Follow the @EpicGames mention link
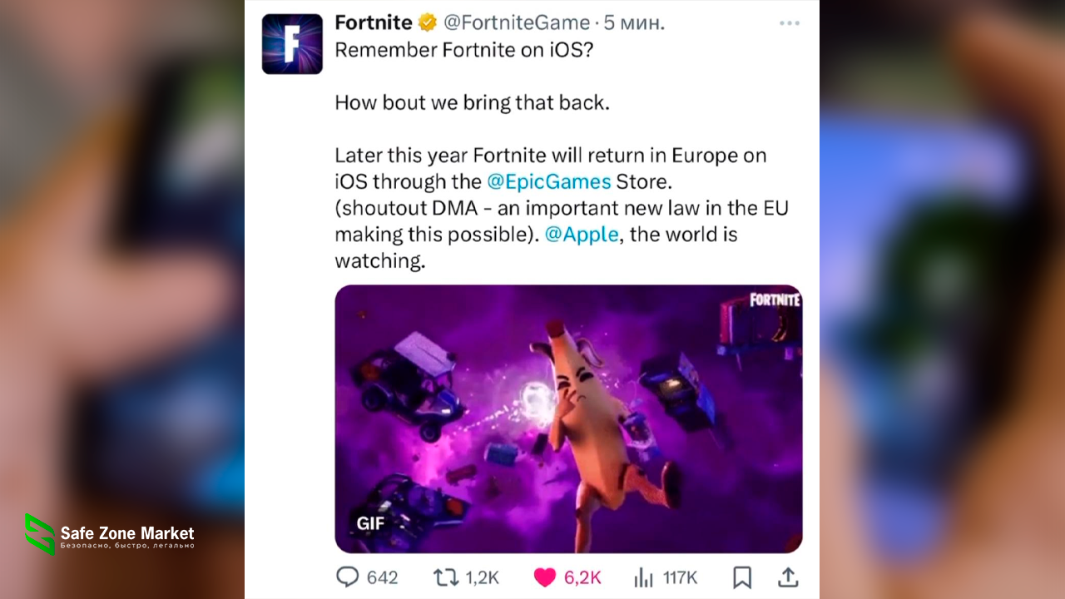 (549, 181)
